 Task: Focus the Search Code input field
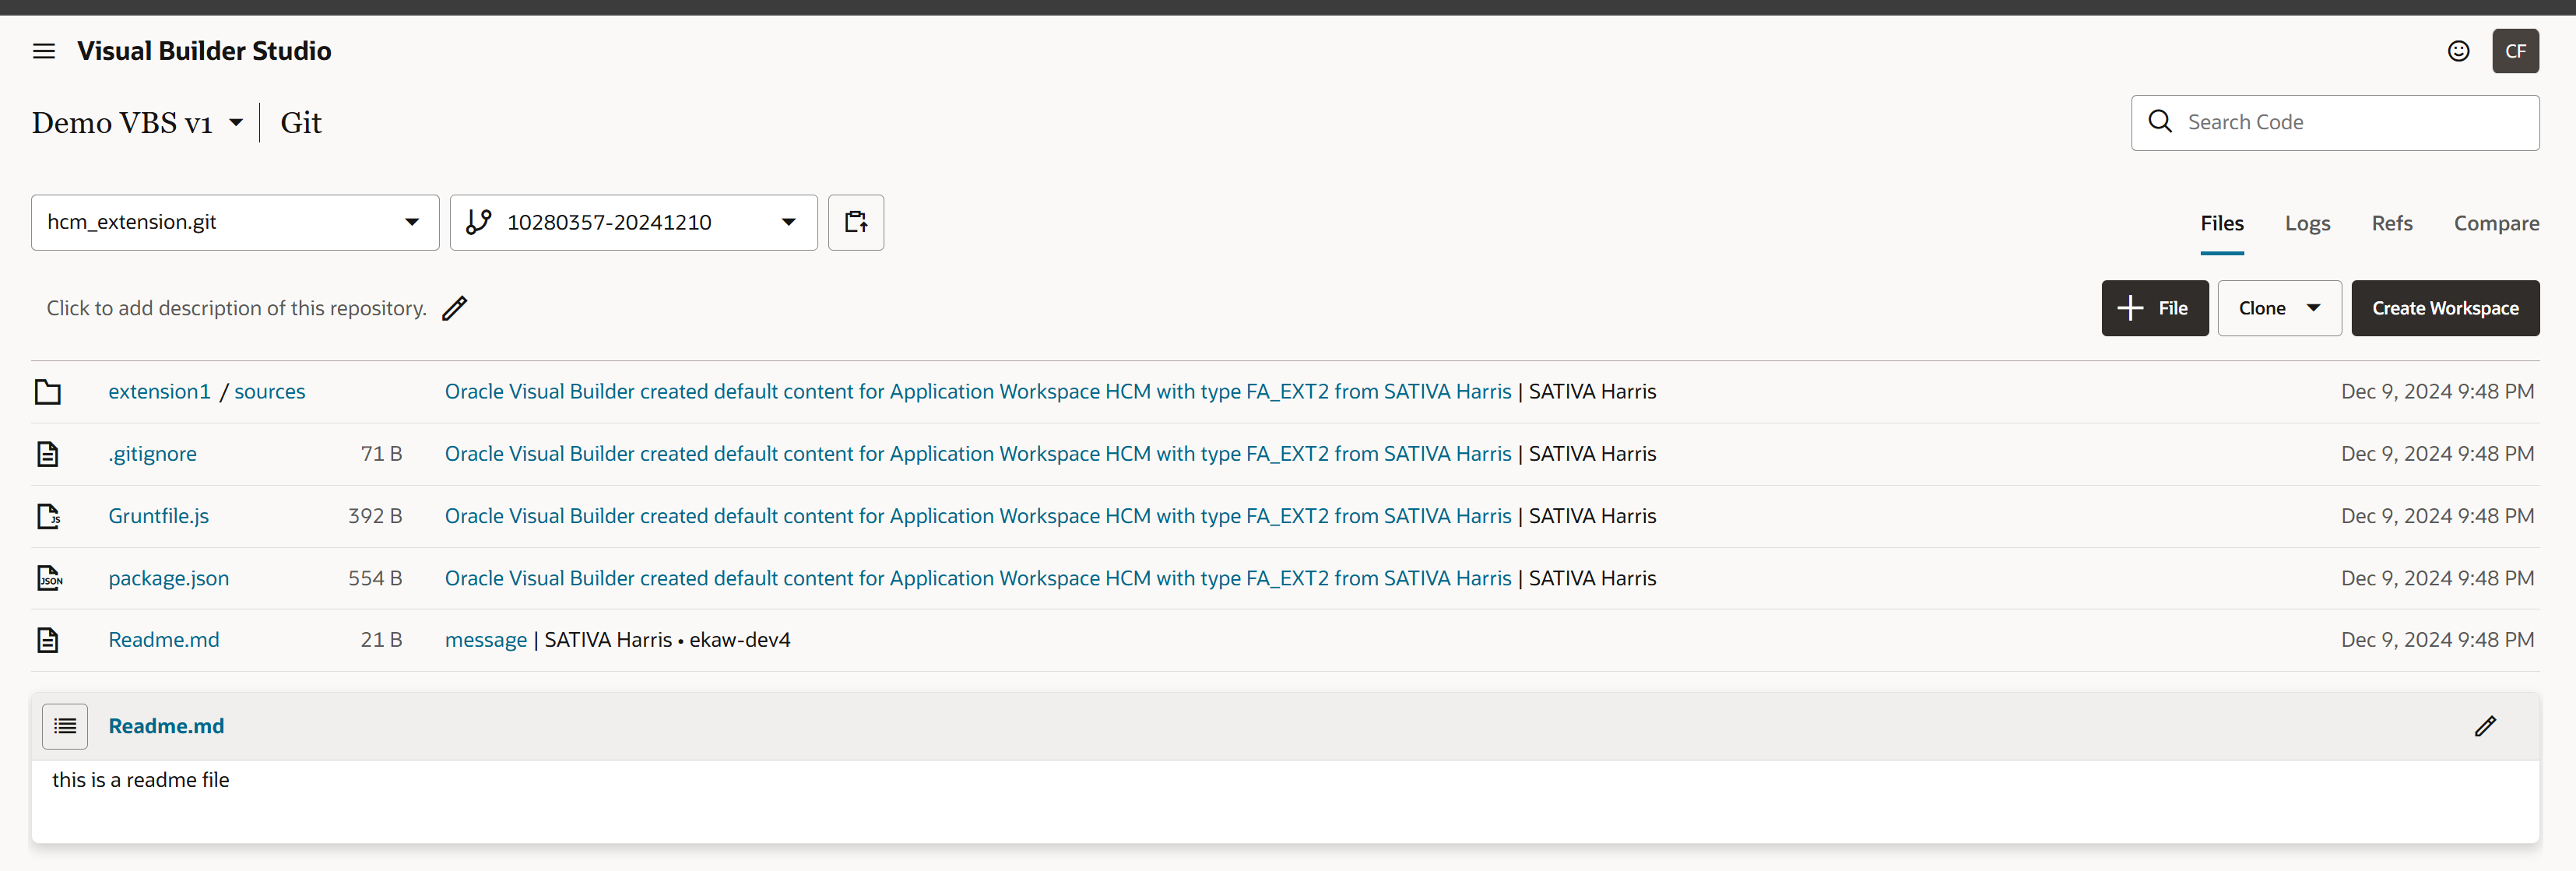tap(2335, 123)
